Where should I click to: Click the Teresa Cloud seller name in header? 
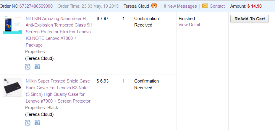136,6
